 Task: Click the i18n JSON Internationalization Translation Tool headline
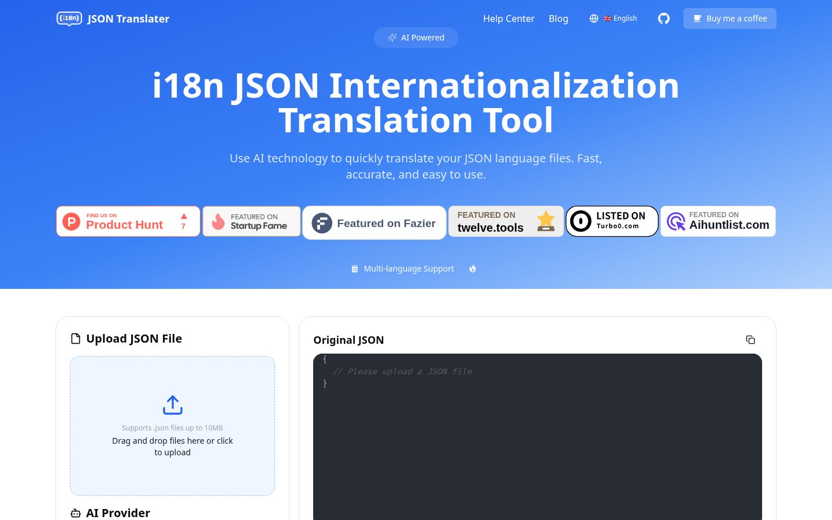click(x=416, y=103)
